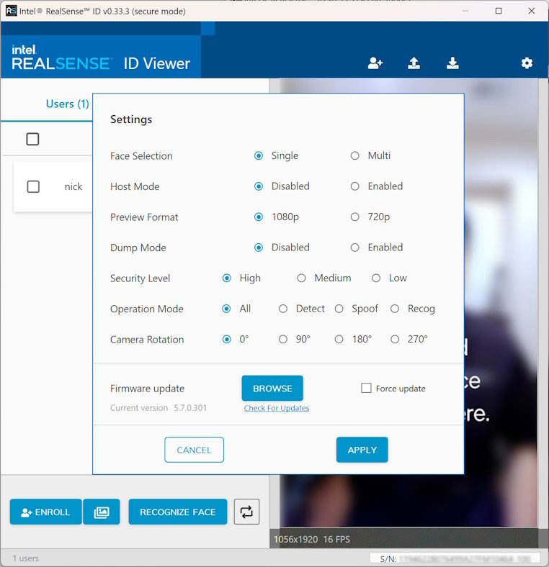549x567 pixels.
Task: Open settings via the gear icon
Action: coord(527,63)
